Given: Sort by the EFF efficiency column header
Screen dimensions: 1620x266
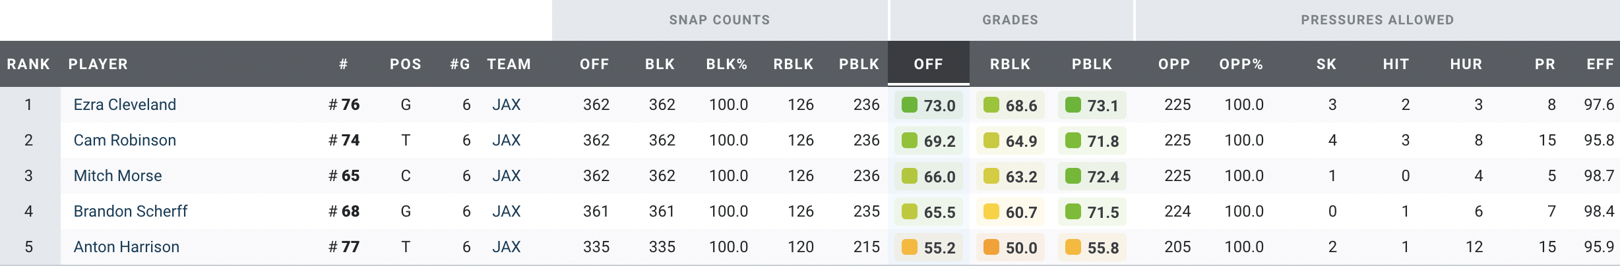Looking at the screenshot, I should pos(1600,65).
